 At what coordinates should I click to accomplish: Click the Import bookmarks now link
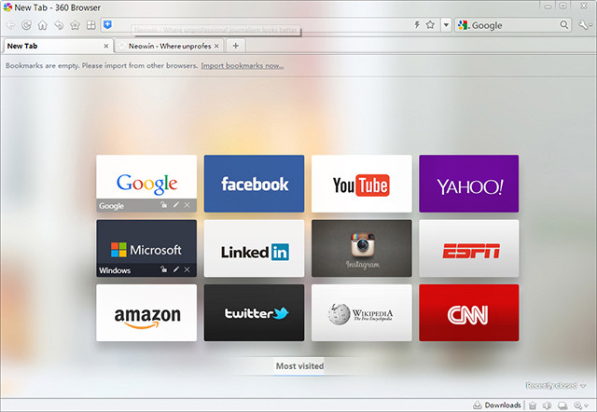(x=243, y=65)
